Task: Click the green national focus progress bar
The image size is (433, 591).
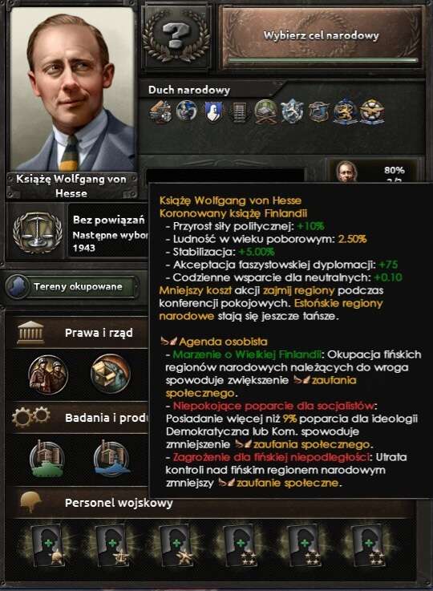Action: point(322,60)
